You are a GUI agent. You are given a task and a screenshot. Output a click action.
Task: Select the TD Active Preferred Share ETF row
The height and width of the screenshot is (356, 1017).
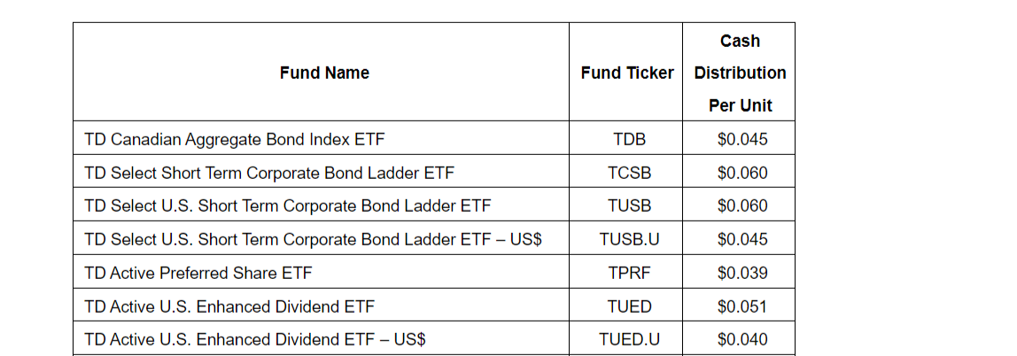pos(198,273)
